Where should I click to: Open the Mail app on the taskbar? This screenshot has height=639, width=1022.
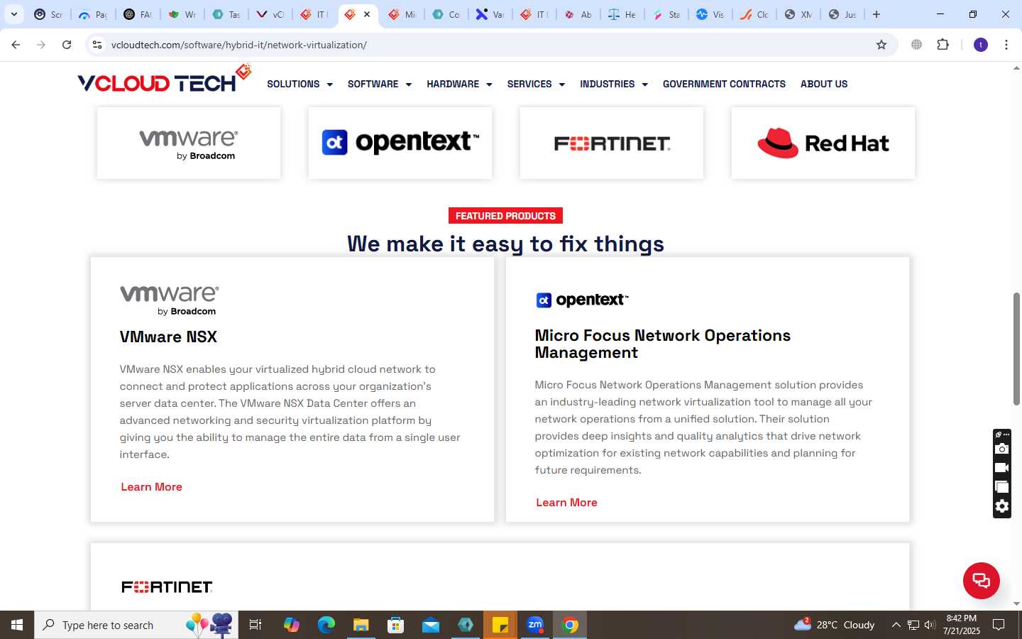coord(431,625)
